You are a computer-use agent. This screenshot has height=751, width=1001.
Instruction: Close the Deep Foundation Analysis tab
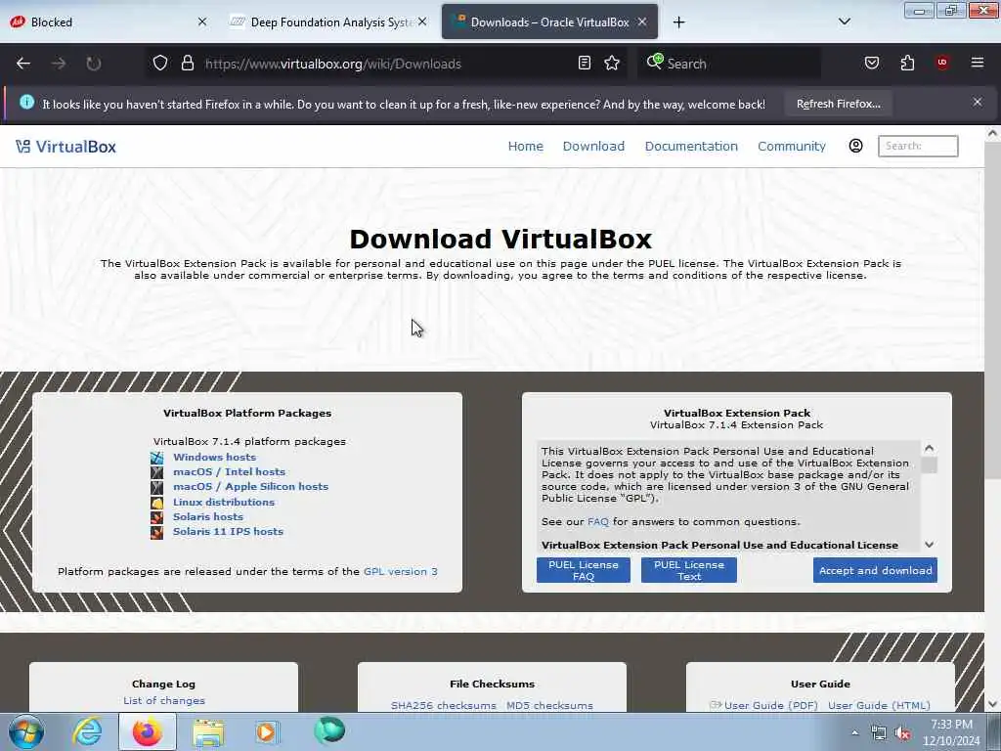(422, 22)
